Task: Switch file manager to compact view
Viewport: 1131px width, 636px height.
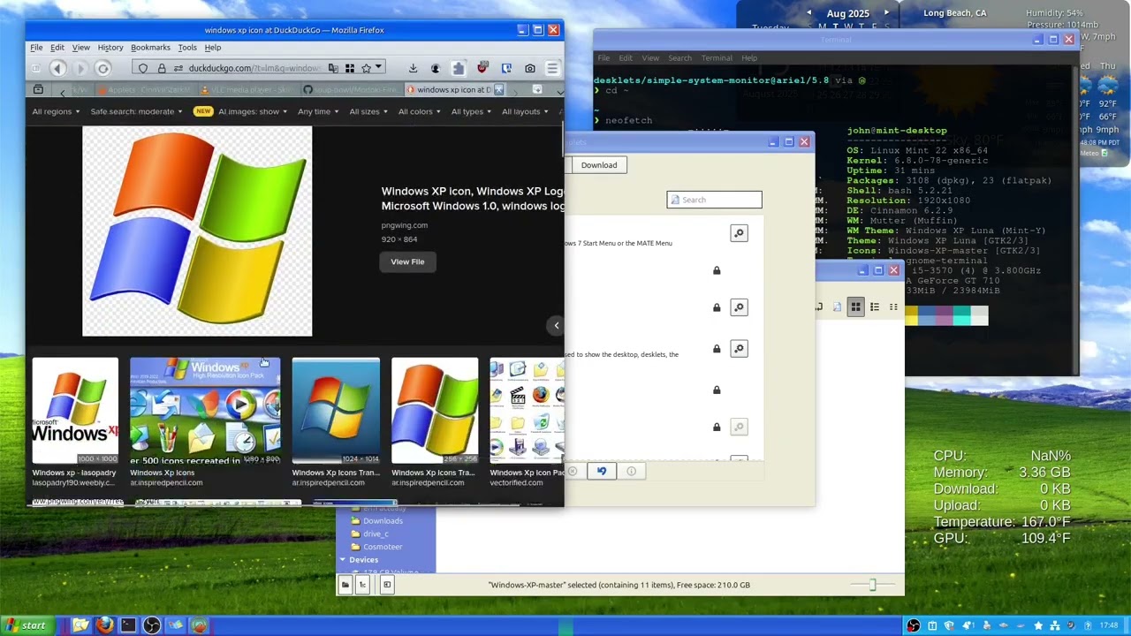Action: click(x=893, y=307)
